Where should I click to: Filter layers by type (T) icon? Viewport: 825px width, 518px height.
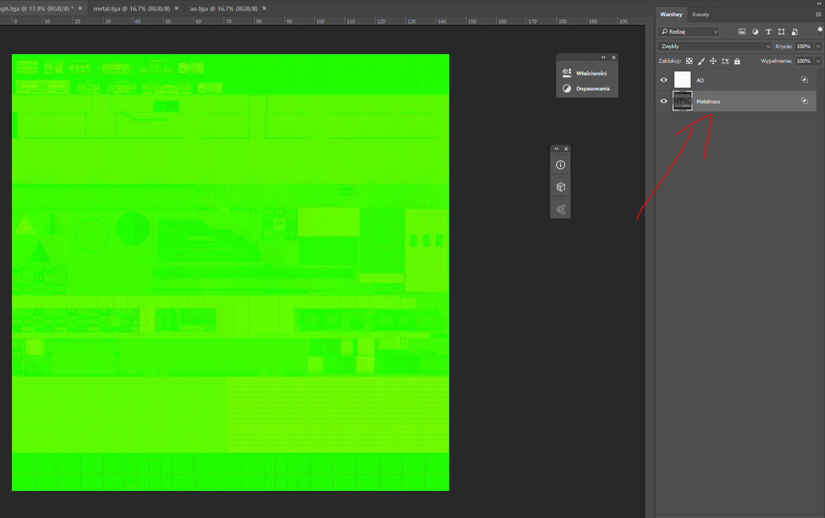768,32
